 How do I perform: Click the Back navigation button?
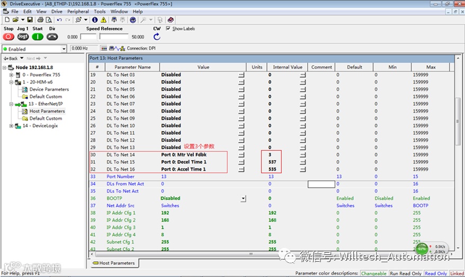11,58
